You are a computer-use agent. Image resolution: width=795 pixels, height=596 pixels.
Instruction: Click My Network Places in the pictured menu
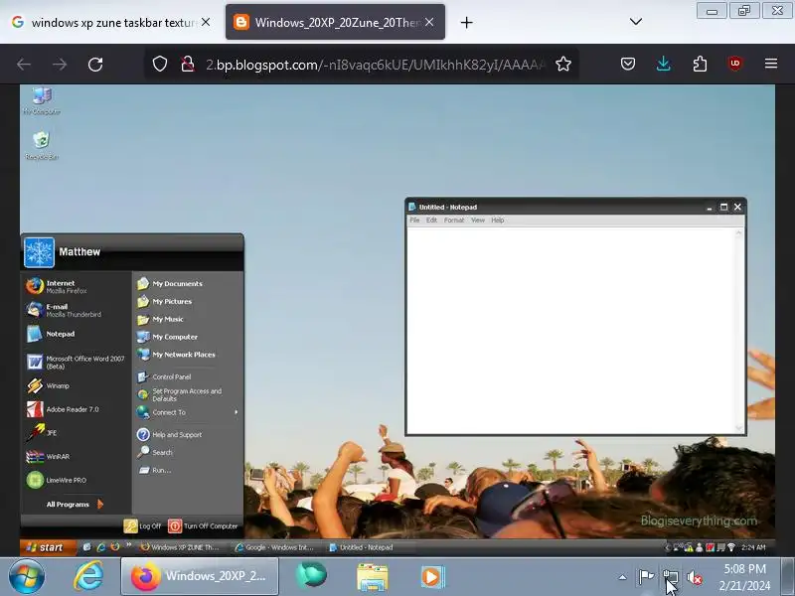point(184,355)
